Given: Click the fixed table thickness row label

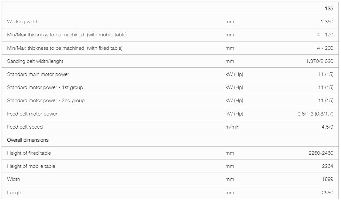Looking at the screenshot, I should click(65, 48).
